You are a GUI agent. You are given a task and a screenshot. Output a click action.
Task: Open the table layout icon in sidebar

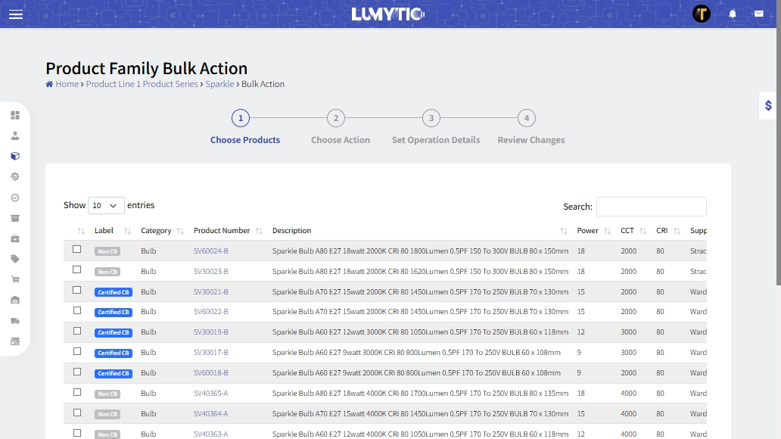pyautogui.click(x=15, y=341)
